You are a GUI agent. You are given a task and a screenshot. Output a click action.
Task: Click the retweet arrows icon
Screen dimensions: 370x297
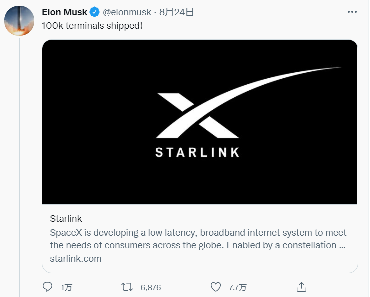(128, 287)
